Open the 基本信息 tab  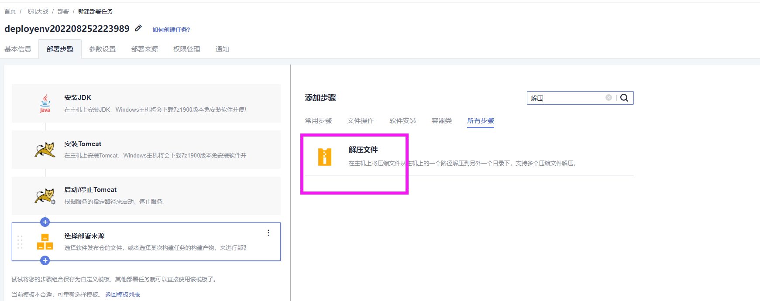click(x=18, y=49)
